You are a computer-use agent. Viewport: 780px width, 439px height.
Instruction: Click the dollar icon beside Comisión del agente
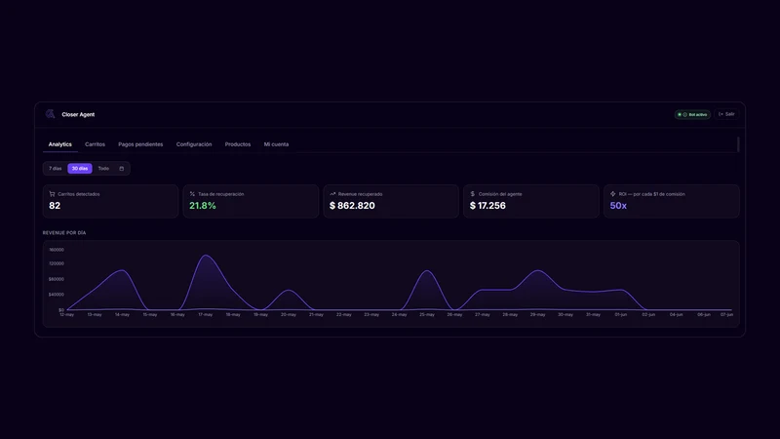[x=473, y=194]
